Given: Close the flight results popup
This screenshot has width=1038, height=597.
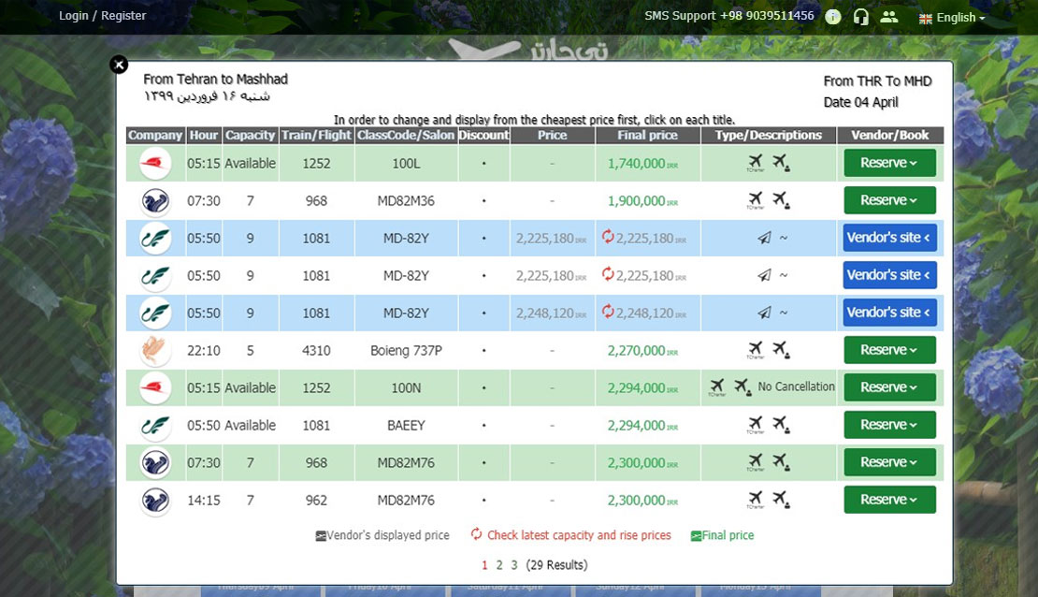Looking at the screenshot, I should [x=119, y=65].
